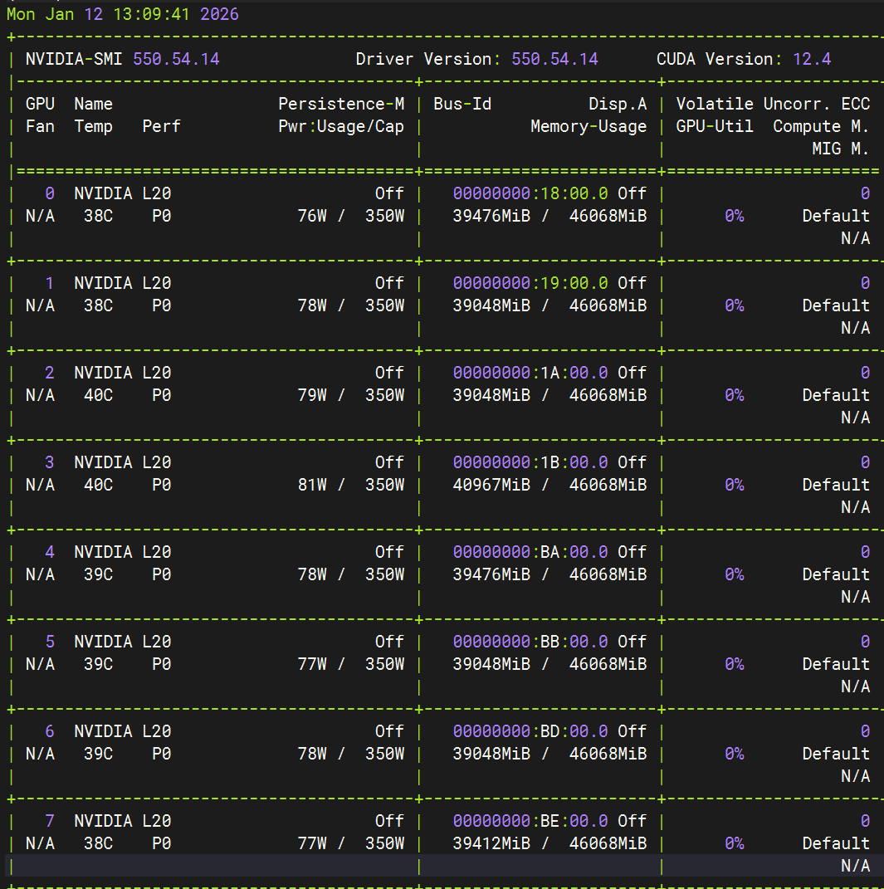Click the Memory-Usage column header

pos(589,126)
